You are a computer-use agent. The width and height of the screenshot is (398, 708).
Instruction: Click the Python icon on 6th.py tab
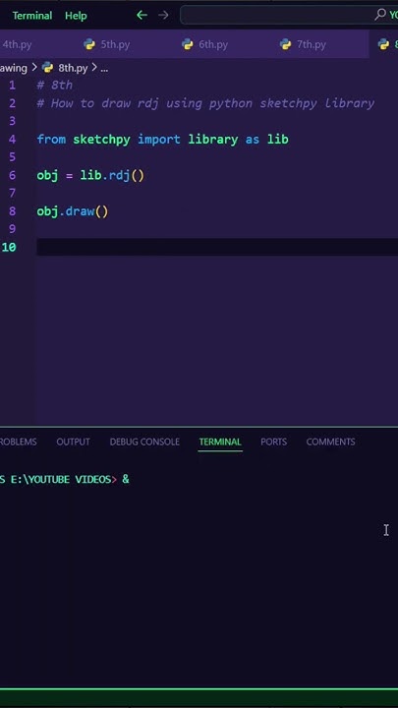point(188,44)
